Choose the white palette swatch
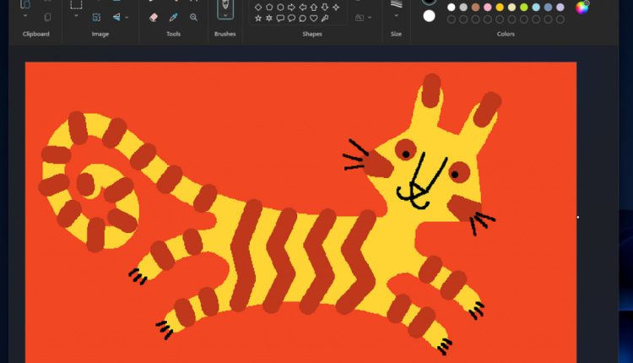 452,8
